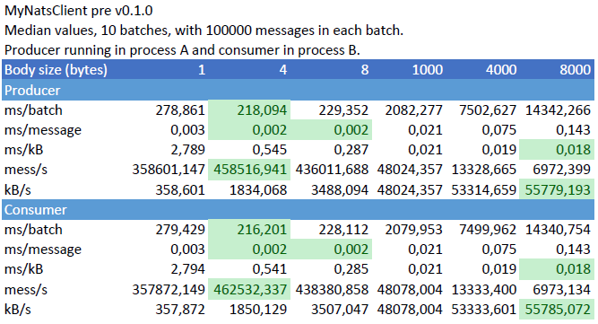Select Consumer ms/batch cell 216,201
Viewport: 598px width, 324px height.
(x=249, y=230)
